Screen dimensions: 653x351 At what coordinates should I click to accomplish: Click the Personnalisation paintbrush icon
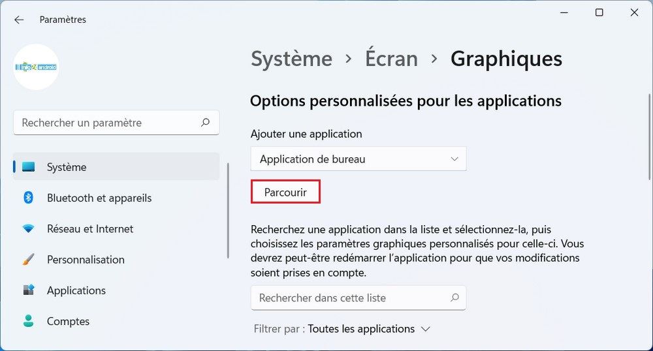tap(28, 260)
